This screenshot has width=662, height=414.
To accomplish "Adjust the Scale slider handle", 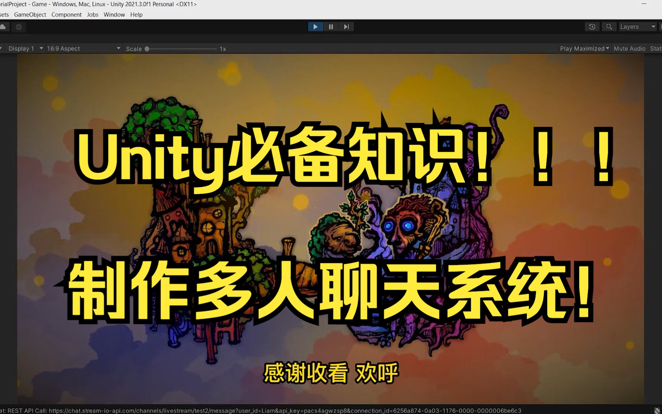I will [147, 49].
